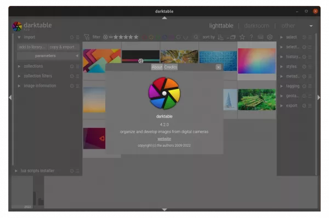The height and width of the screenshot is (218, 329).
Task: Select the rainbow gradient thumbnail
Action: 257,61
